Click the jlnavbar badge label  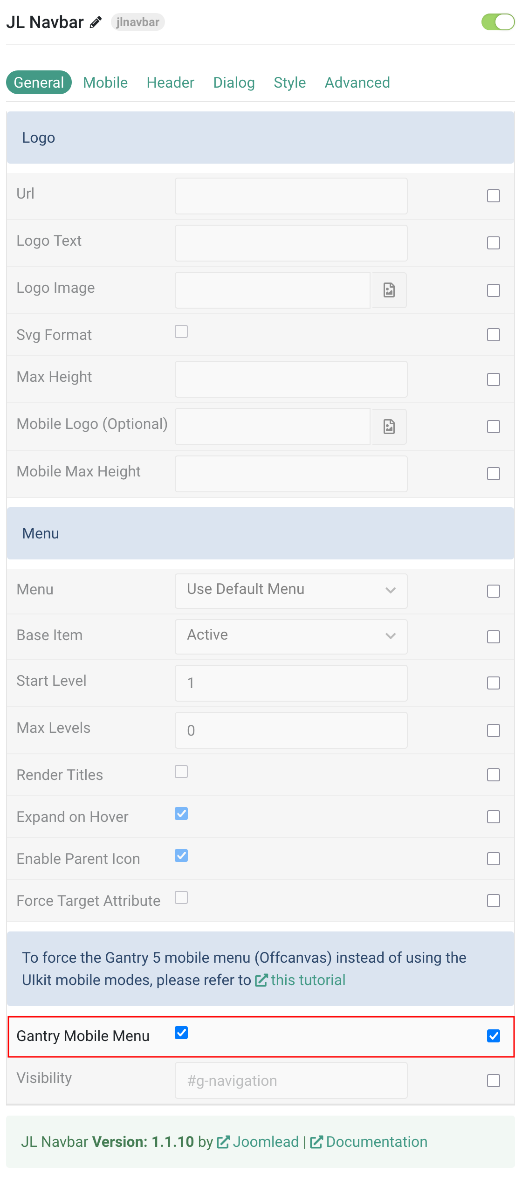click(138, 22)
